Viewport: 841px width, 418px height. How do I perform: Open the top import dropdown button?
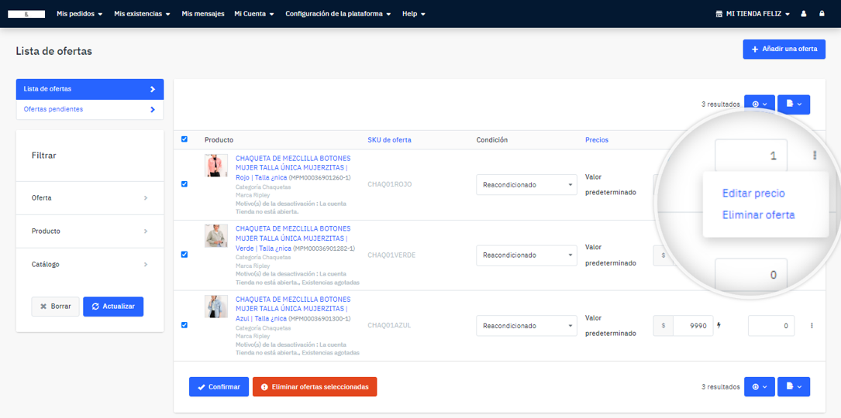tap(760, 104)
